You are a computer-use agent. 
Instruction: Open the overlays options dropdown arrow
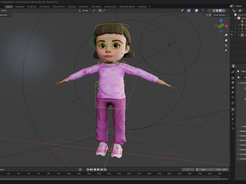199,11
